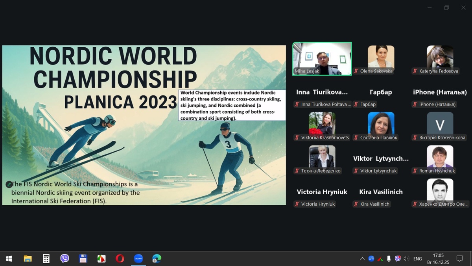
Task: Expand the hidden system tray icons chevron
Action: [362, 259]
